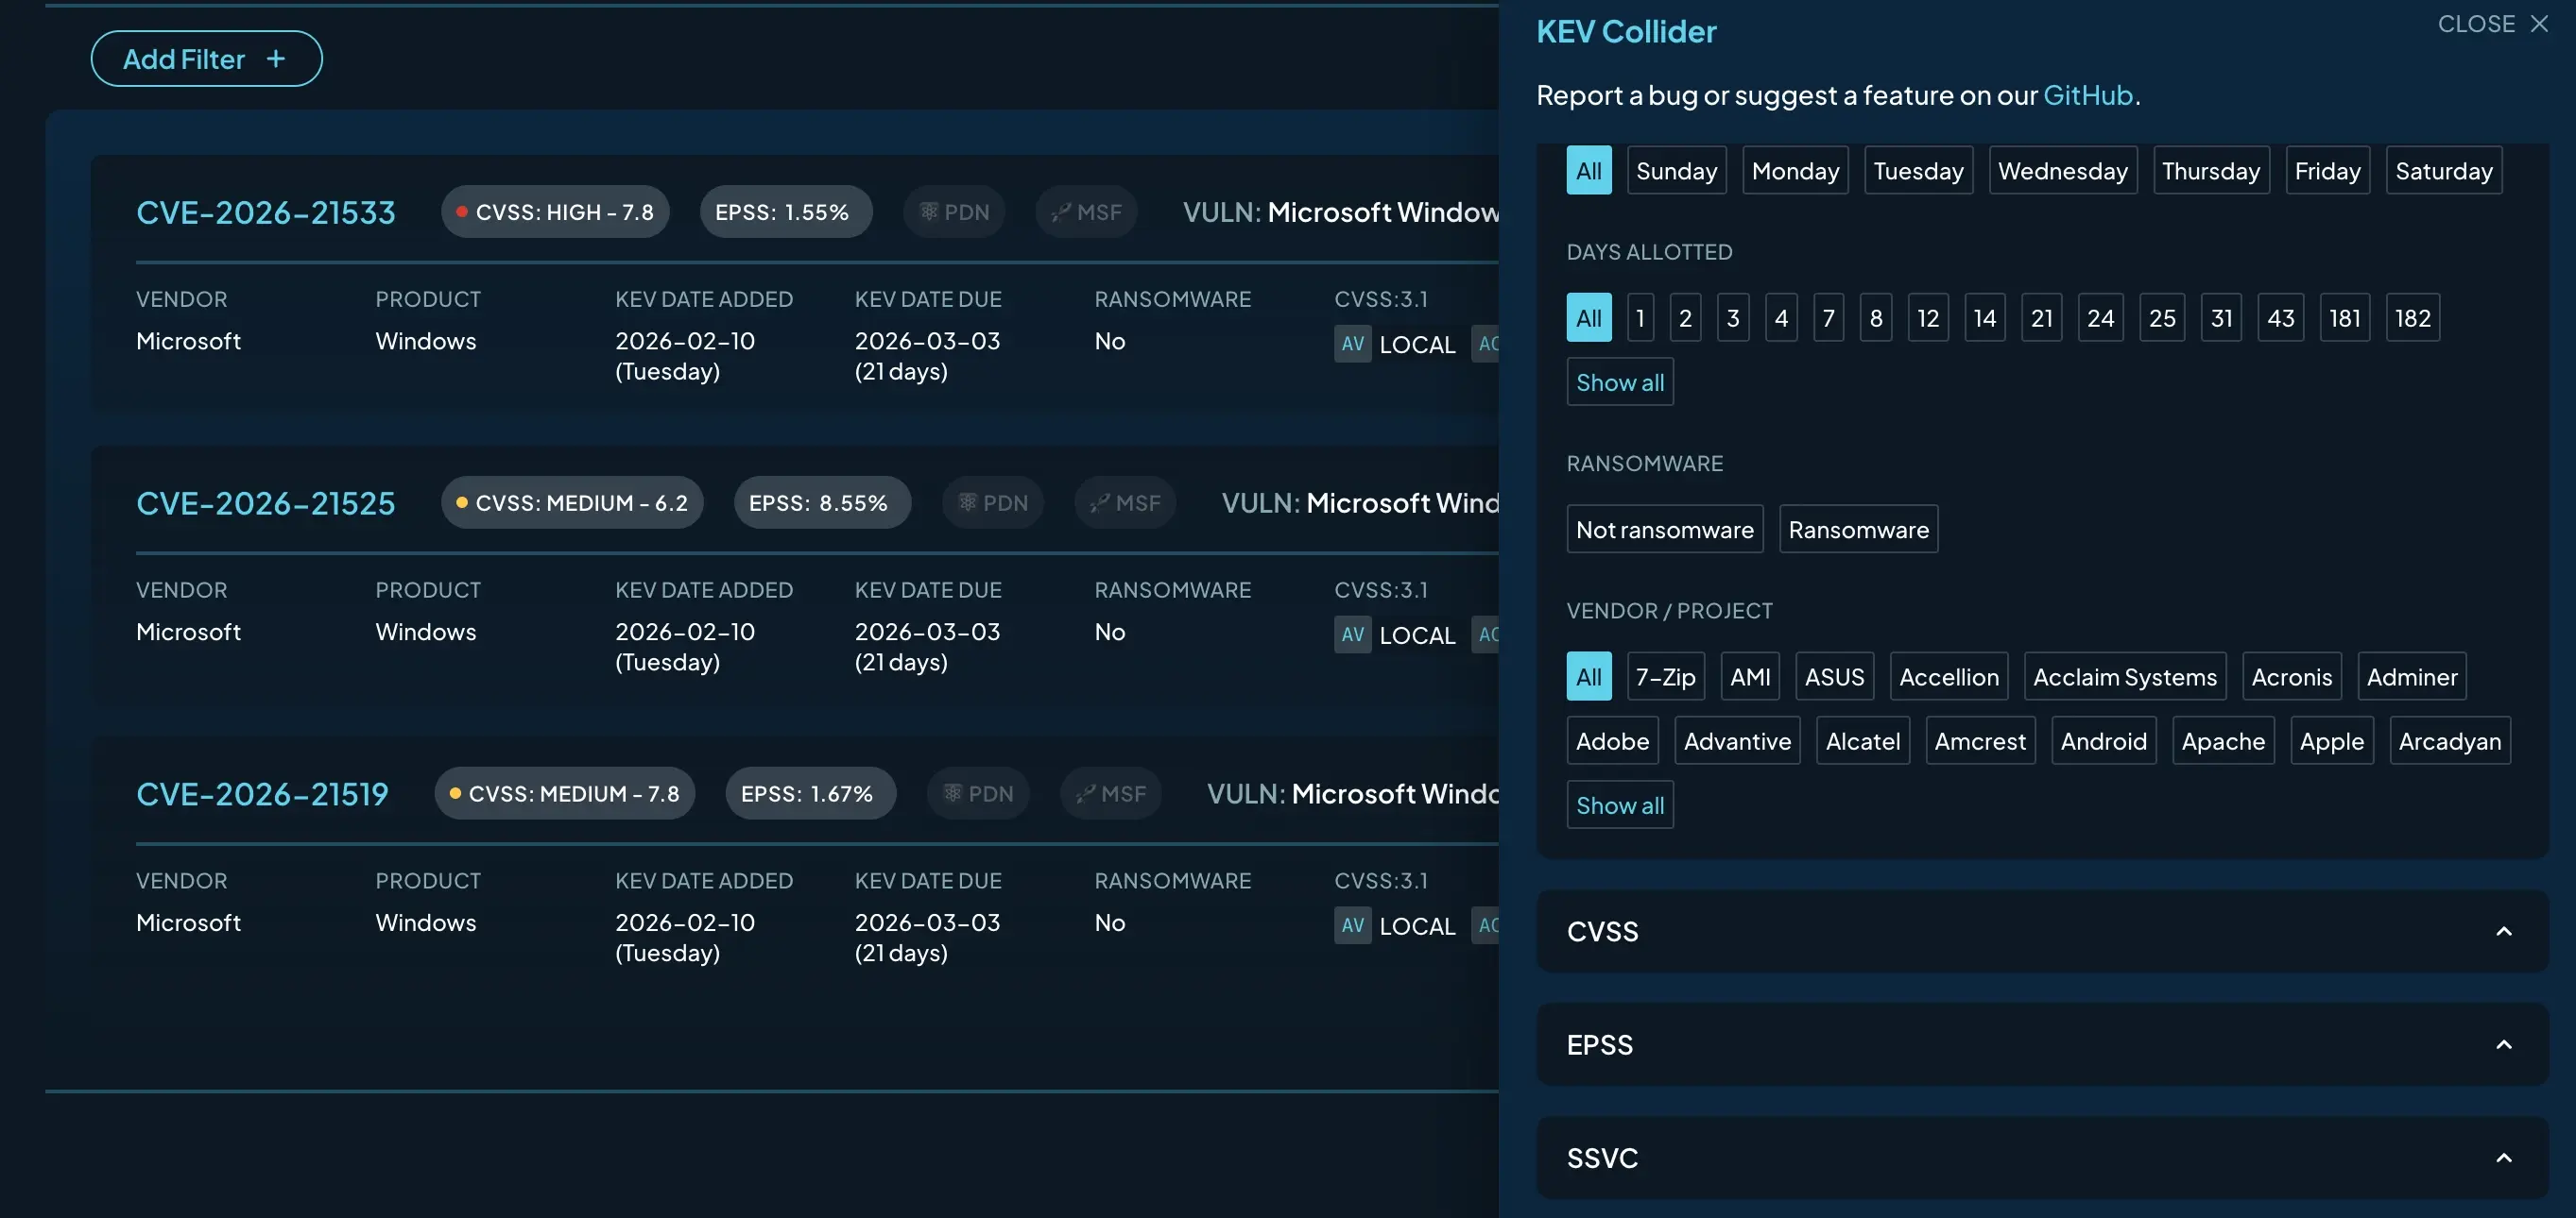
Task: Click MSF badge on CVE-2026-21519
Action: (1110, 793)
